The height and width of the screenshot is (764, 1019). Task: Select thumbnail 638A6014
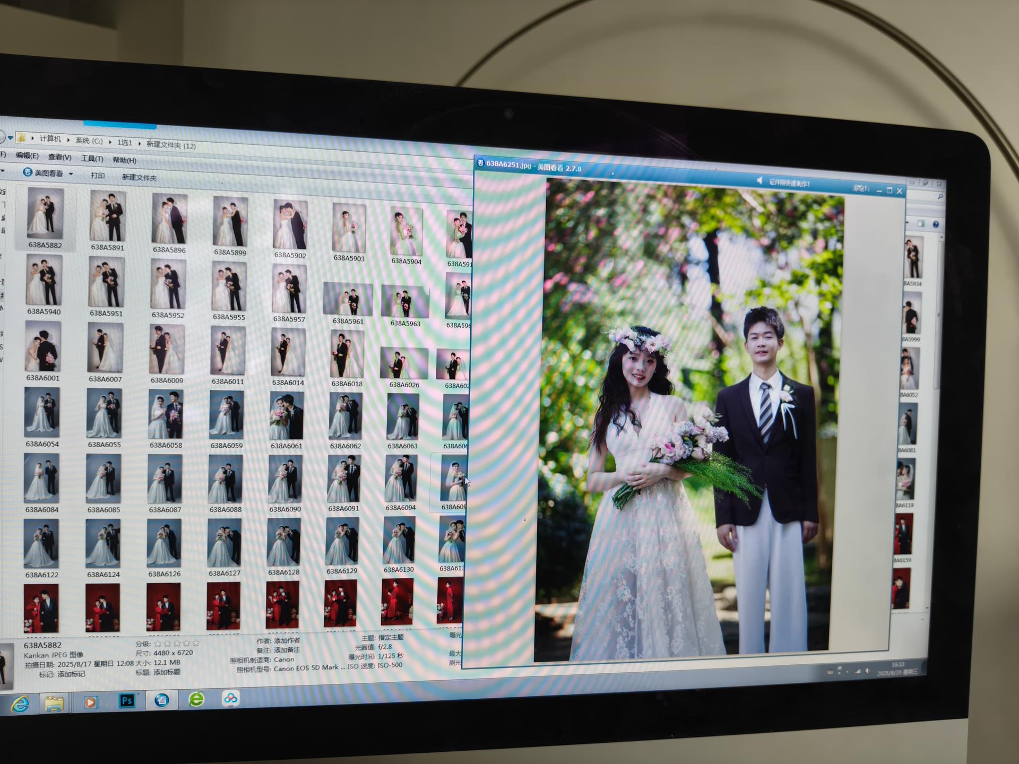click(288, 352)
